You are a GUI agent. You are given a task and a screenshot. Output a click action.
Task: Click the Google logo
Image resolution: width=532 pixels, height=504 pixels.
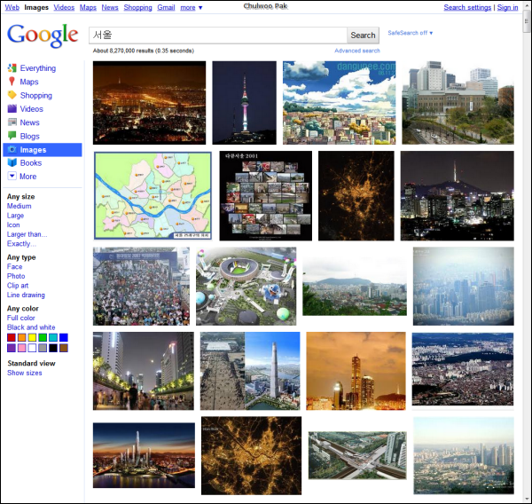(x=43, y=35)
